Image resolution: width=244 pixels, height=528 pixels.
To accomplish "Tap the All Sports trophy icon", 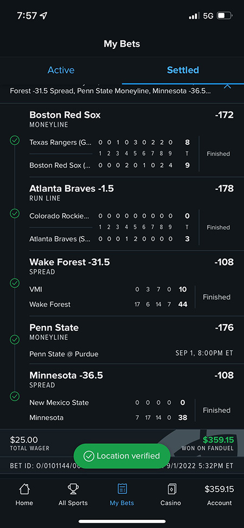I will tap(73, 489).
